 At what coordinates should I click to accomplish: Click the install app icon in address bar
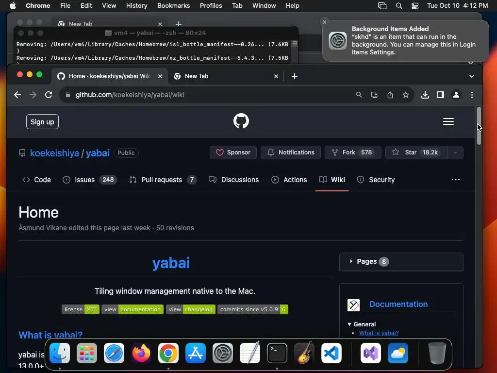[374, 95]
